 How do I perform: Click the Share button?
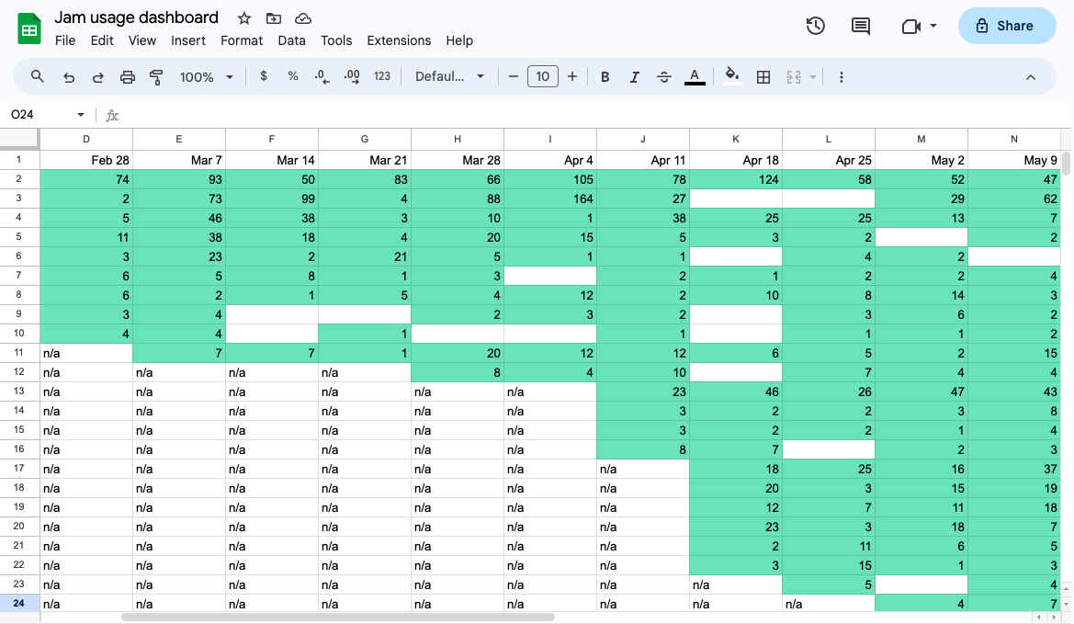(x=1006, y=26)
